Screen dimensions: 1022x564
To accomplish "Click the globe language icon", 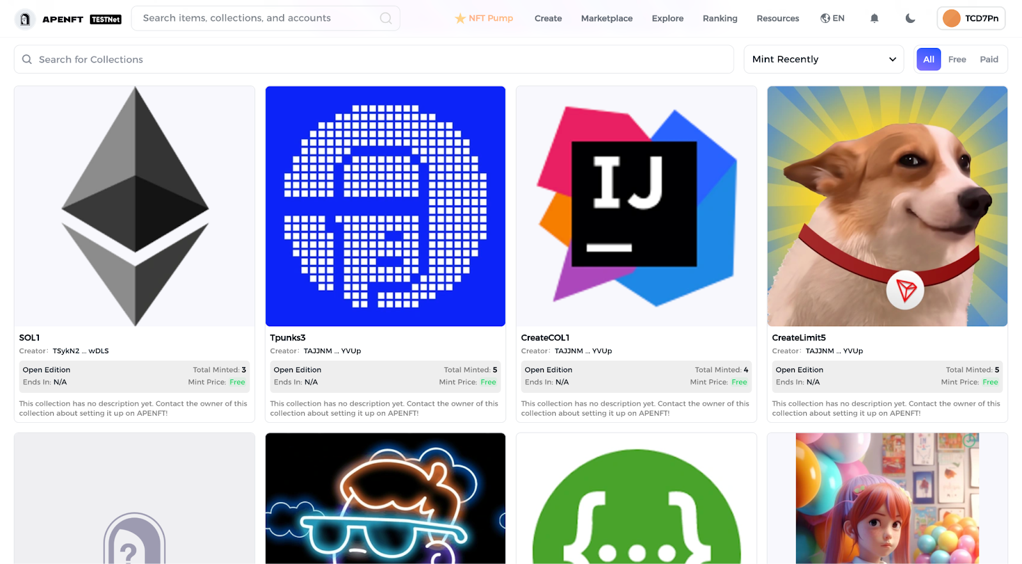I will [x=825, y=19].
